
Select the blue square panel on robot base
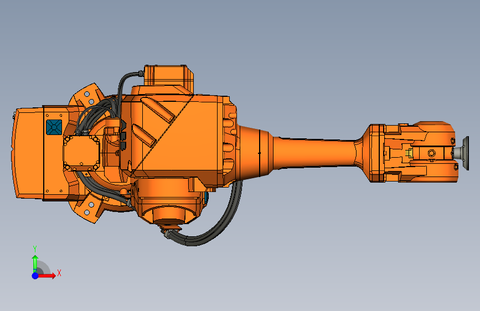(54, 127)
